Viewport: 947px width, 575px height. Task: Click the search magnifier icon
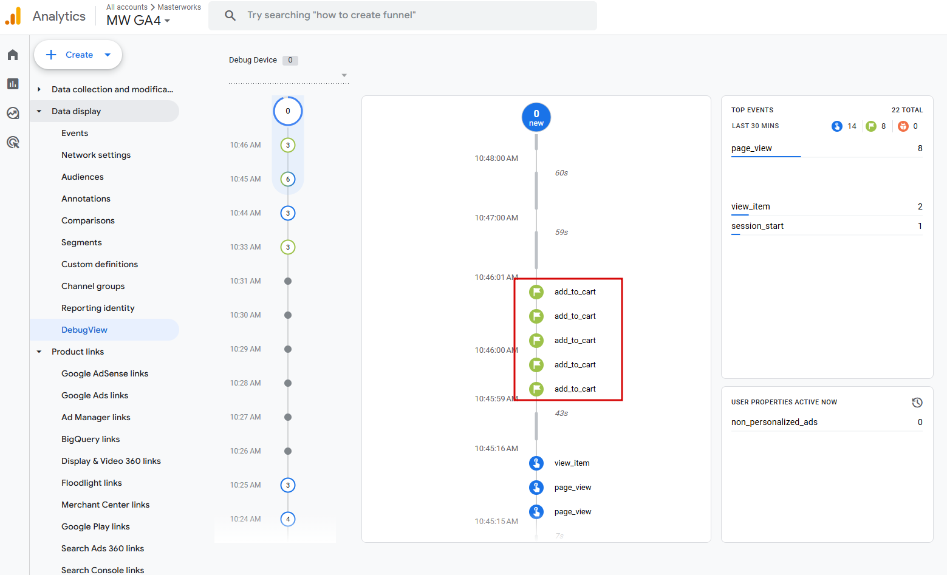pyautogui.click(x=230, y=15)
